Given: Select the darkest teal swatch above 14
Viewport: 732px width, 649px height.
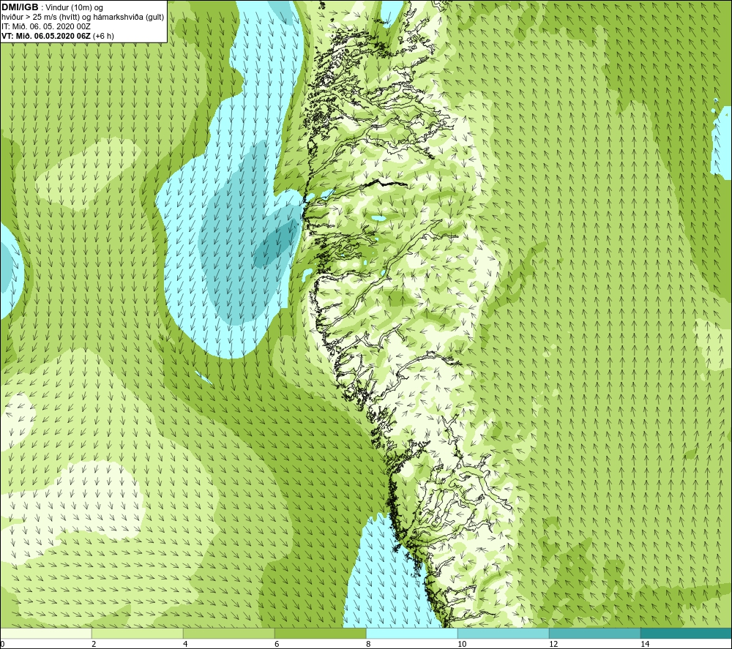Looking at the screenshot, I should click(x=687, y=634).
